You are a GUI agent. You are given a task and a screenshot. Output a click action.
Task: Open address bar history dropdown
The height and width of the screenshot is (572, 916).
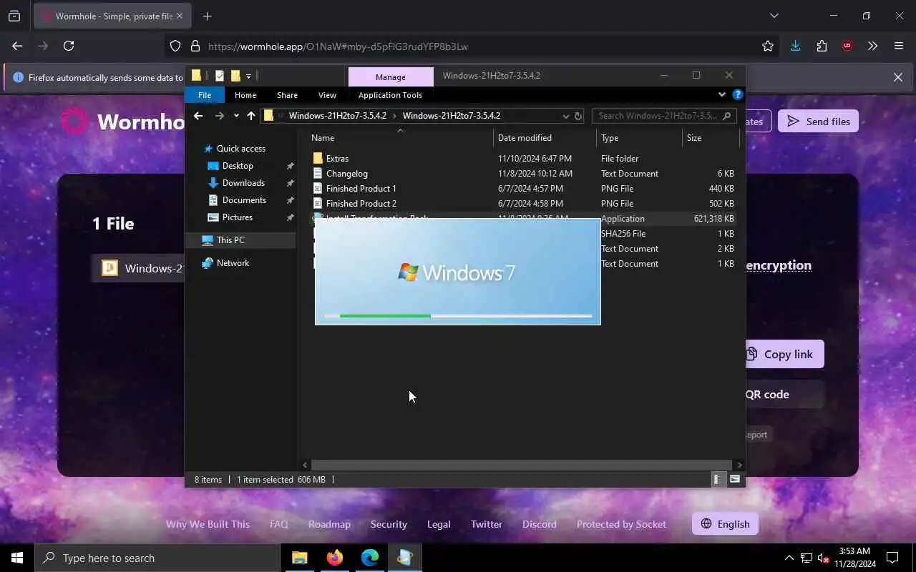click(x=565, y=116)
